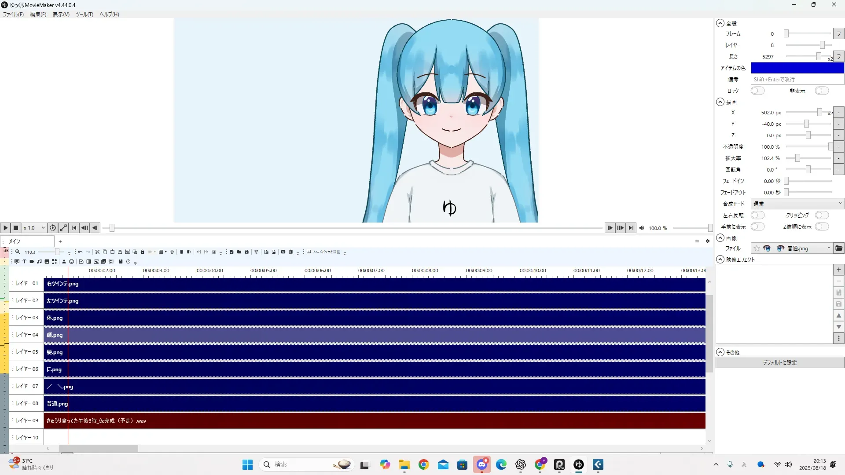This screenshot has width=845, height=475.
Task: Click the undo arrow icon
Action: point(80,252)
